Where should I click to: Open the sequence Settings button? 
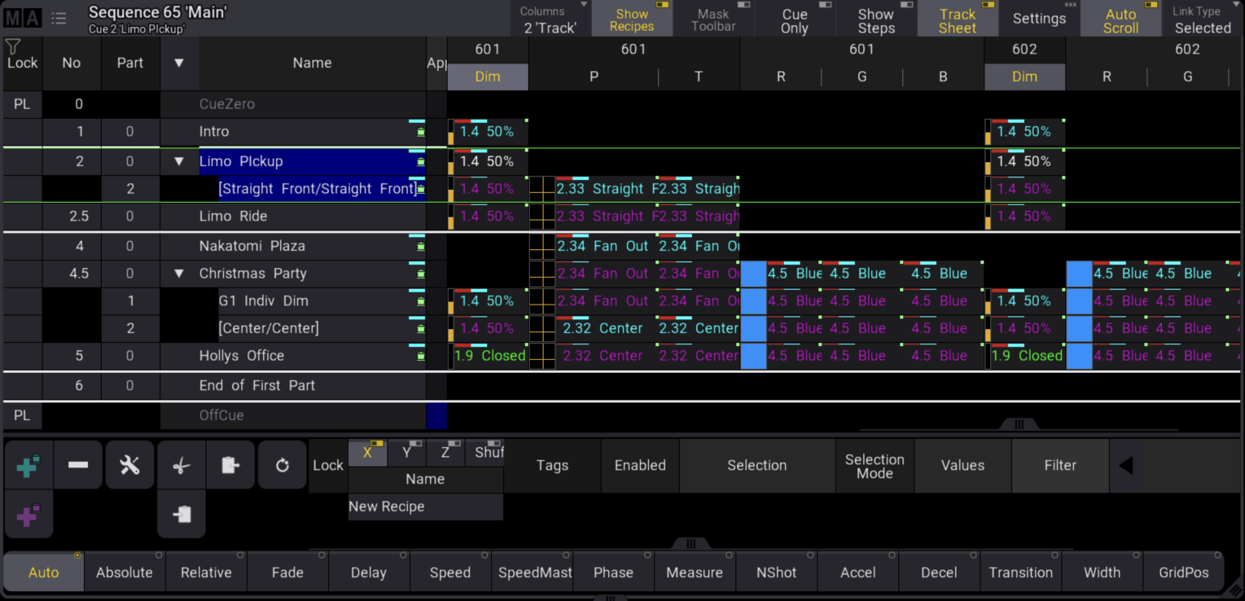click(1039, 18)
